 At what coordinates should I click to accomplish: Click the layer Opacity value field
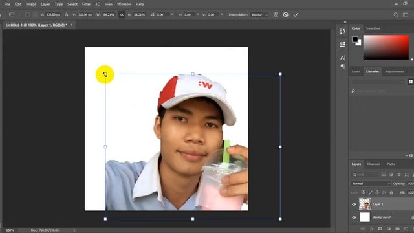411,184
